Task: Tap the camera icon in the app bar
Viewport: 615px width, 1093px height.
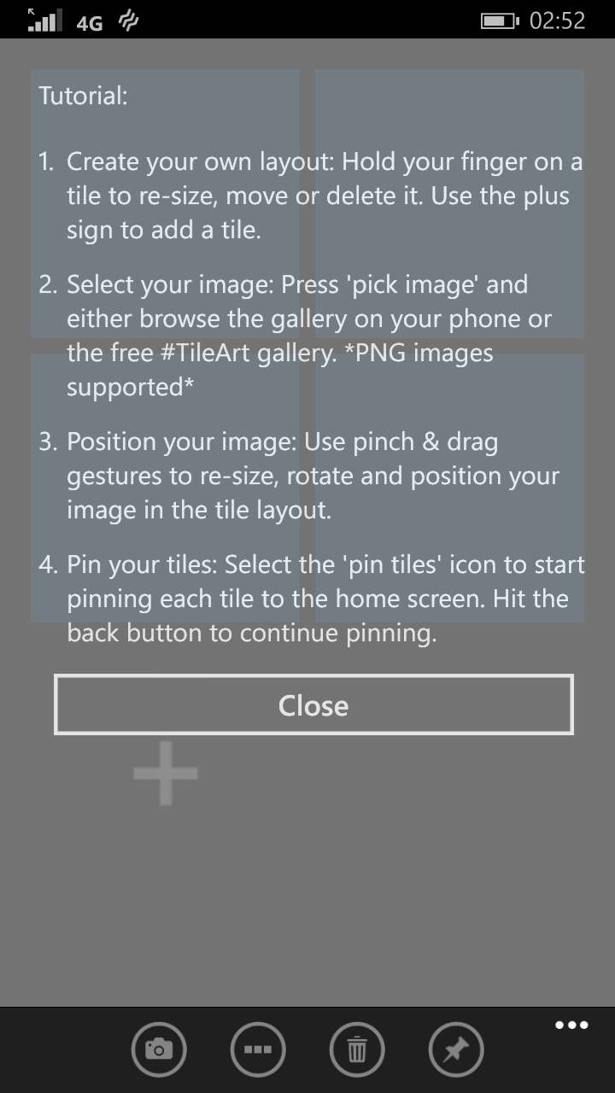Action: [158, 1049]
